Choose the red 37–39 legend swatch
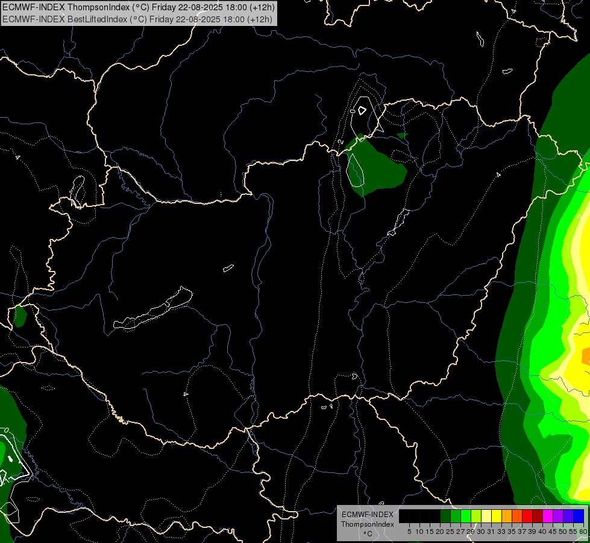The image size is (590, 543). click(527, 516)
